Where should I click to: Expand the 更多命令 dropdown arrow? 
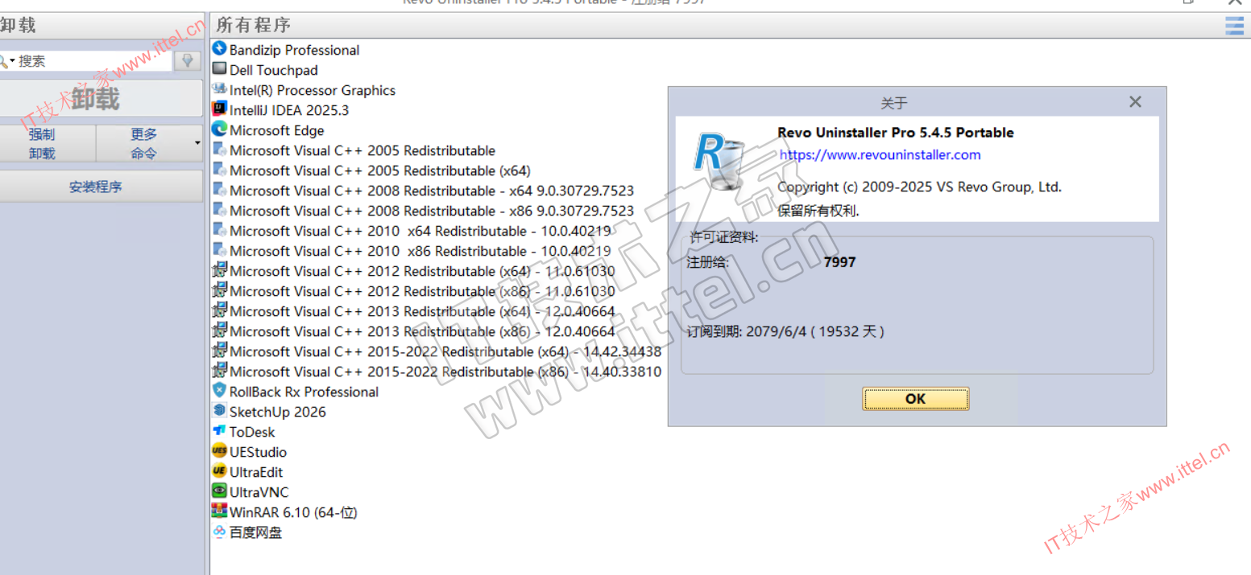pyautogui.click(x=197, y=144)
